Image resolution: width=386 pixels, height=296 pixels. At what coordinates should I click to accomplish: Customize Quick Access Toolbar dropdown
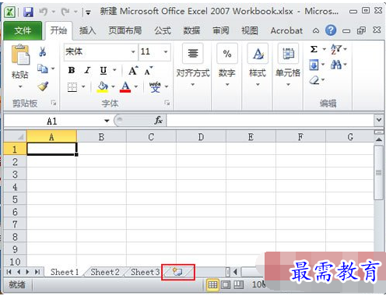[88, 12]
